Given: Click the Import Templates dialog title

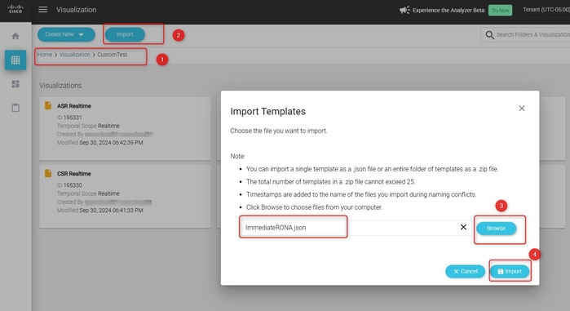Looking at the screenshot, I should [268, 111].
